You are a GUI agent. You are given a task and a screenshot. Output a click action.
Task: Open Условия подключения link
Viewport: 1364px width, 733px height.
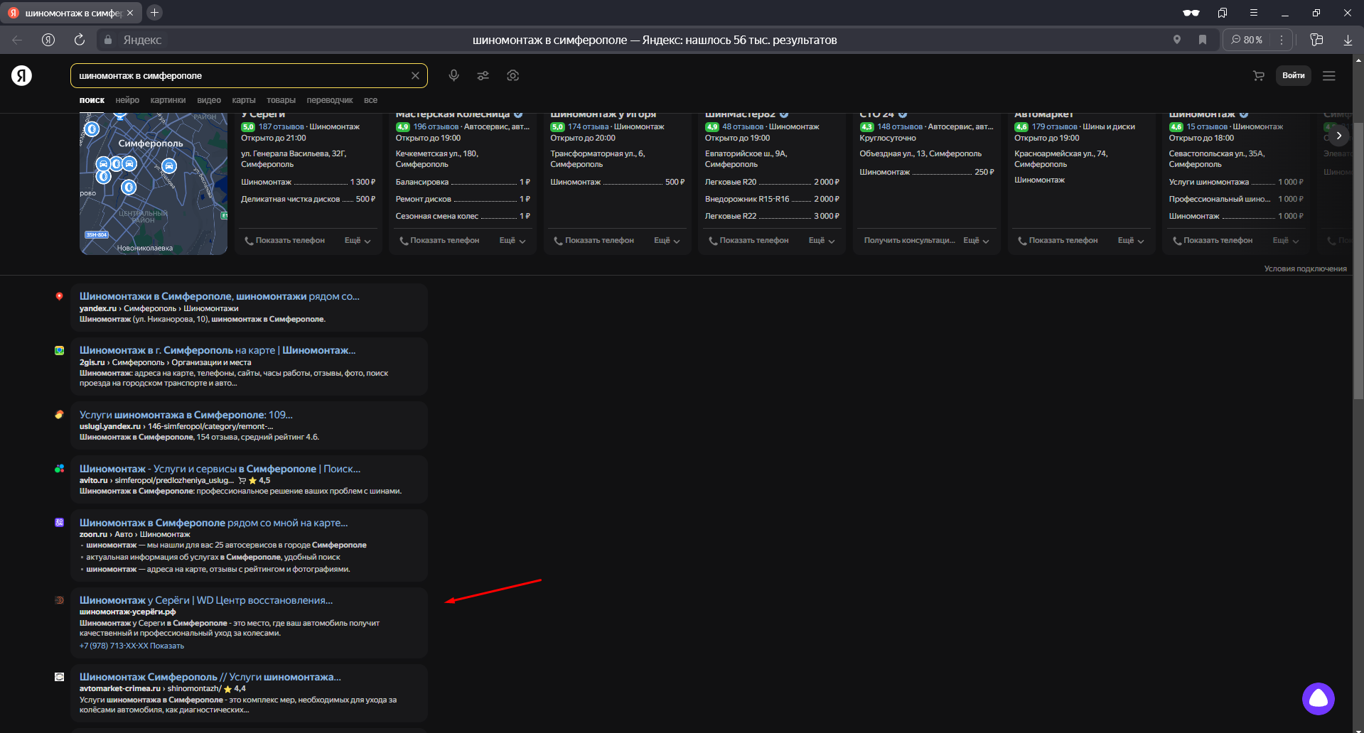click(1305, 268)
